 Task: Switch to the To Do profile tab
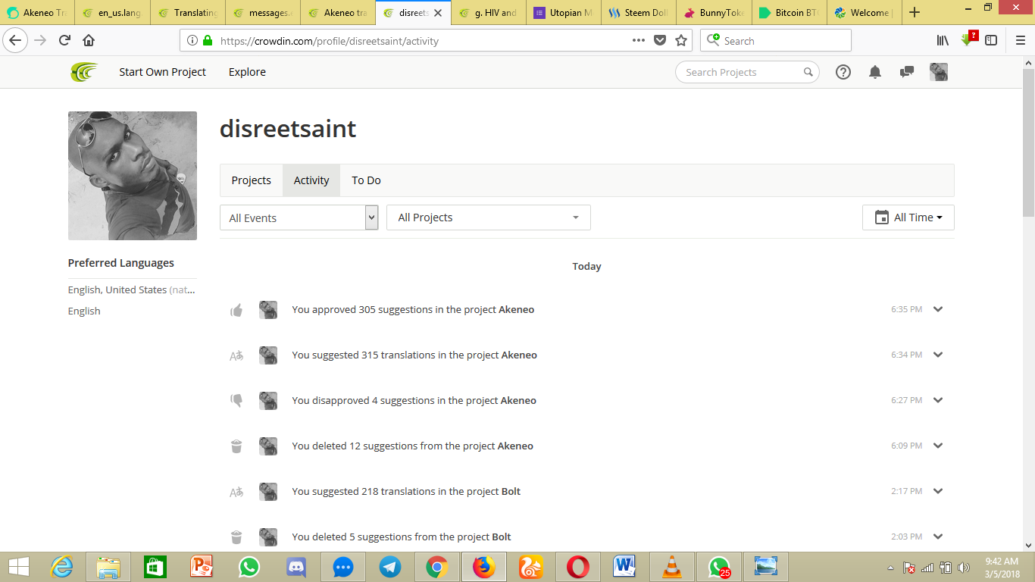point(366,180)
